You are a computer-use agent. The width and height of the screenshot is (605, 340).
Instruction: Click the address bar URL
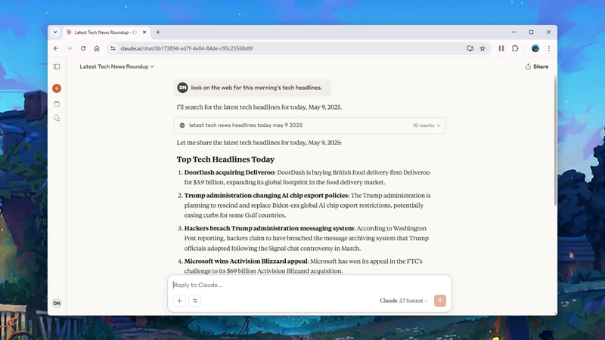(x=186, y=48)
